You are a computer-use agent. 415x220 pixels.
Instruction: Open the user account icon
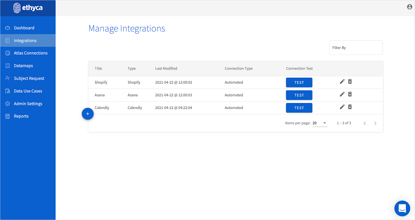(410, 7)
